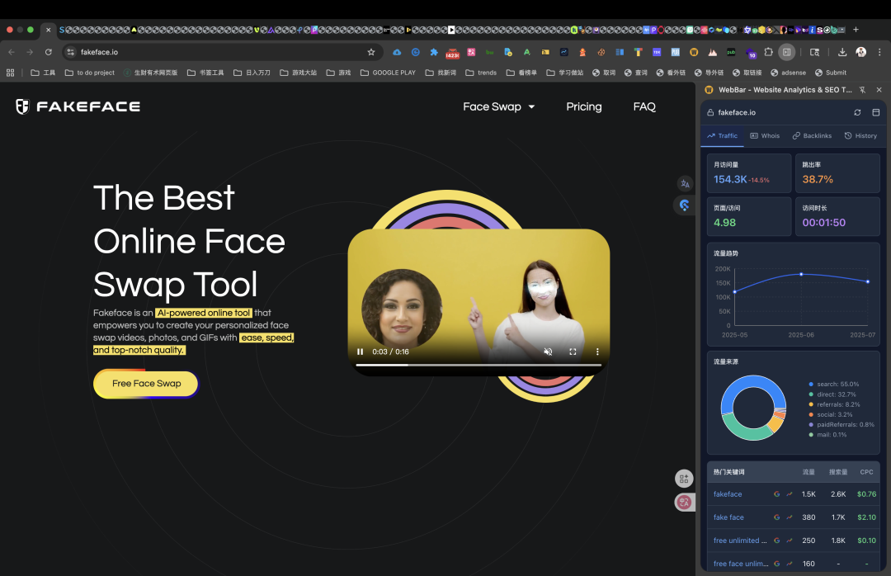Image resolution: width=891 pixels, height=576 pixels.
Task: Click the blue cloud extension icon
Action: (397, 52)
